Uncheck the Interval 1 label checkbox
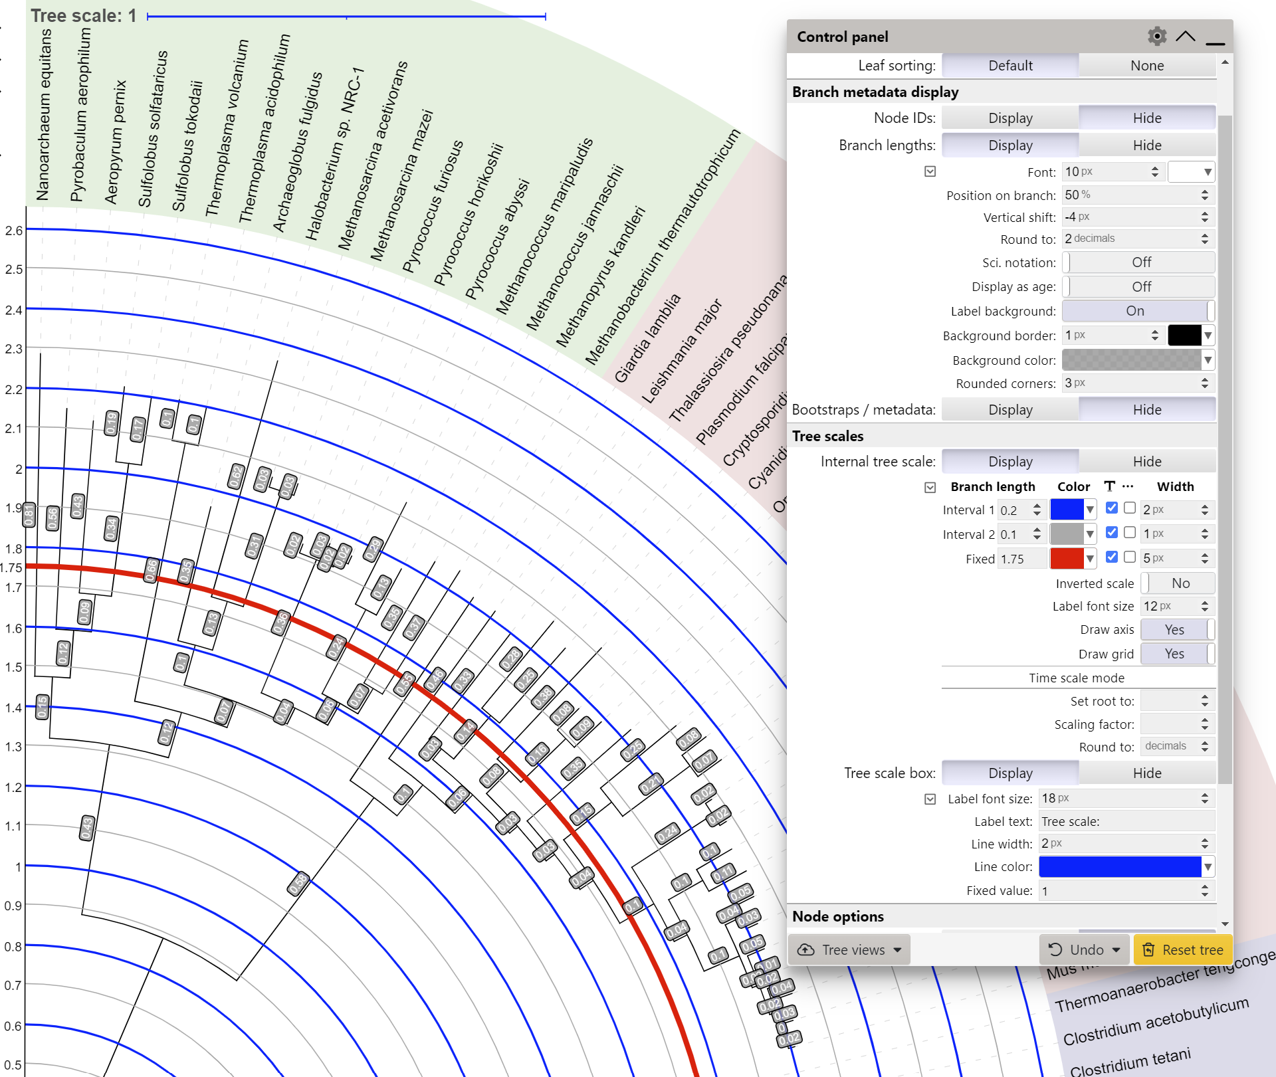This screenshot has width=1276, height=1077. (x=1111, y=508)
